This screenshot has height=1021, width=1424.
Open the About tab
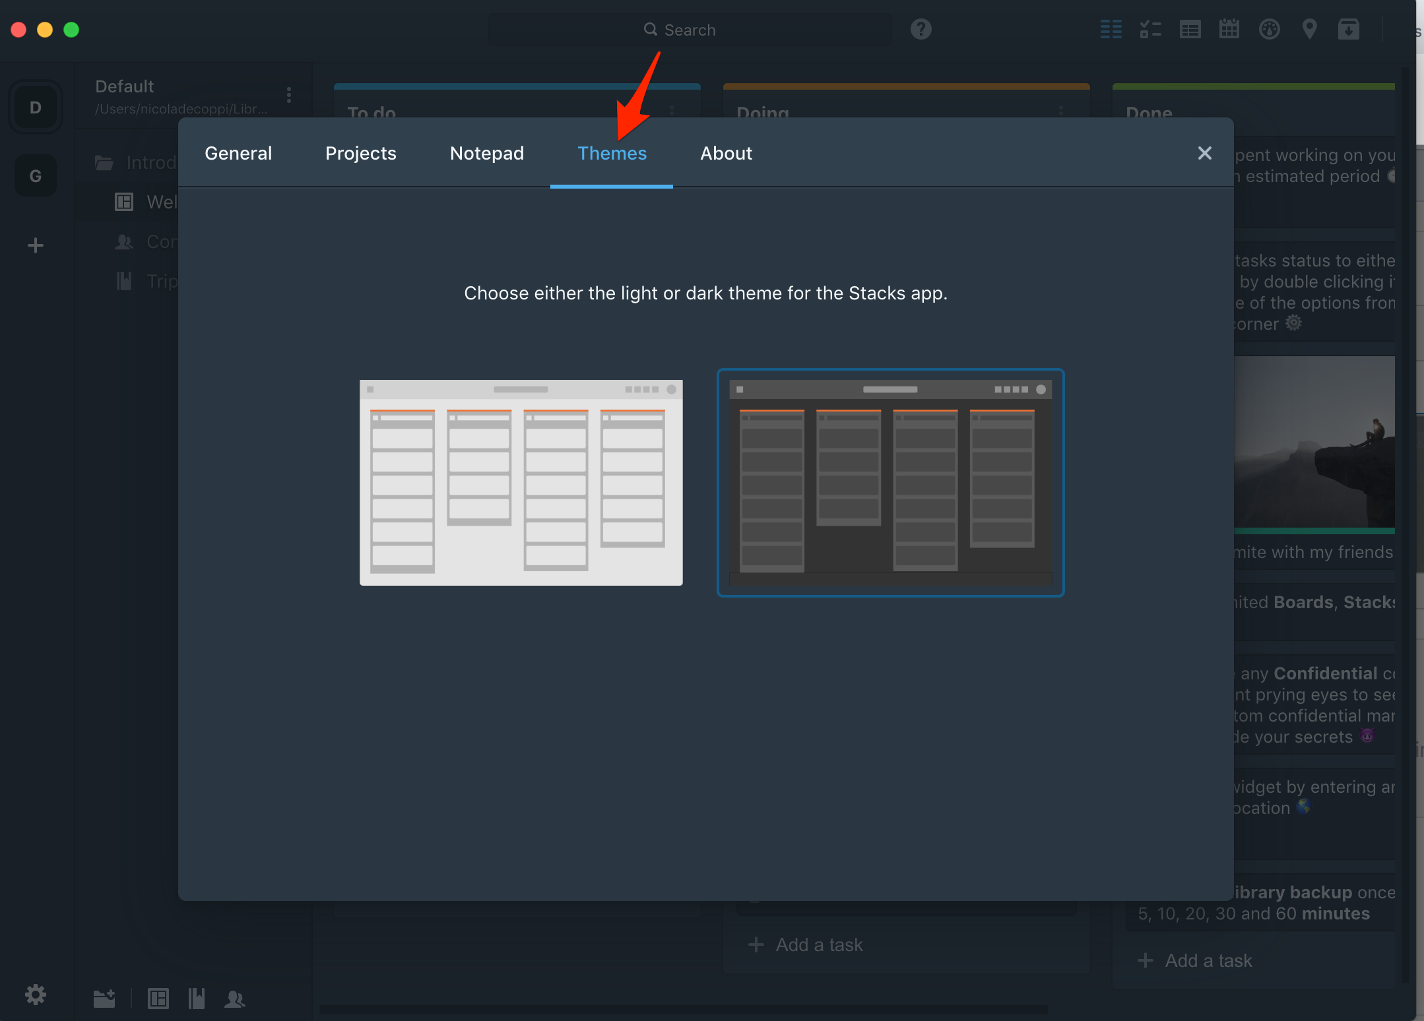click(726, 153)
